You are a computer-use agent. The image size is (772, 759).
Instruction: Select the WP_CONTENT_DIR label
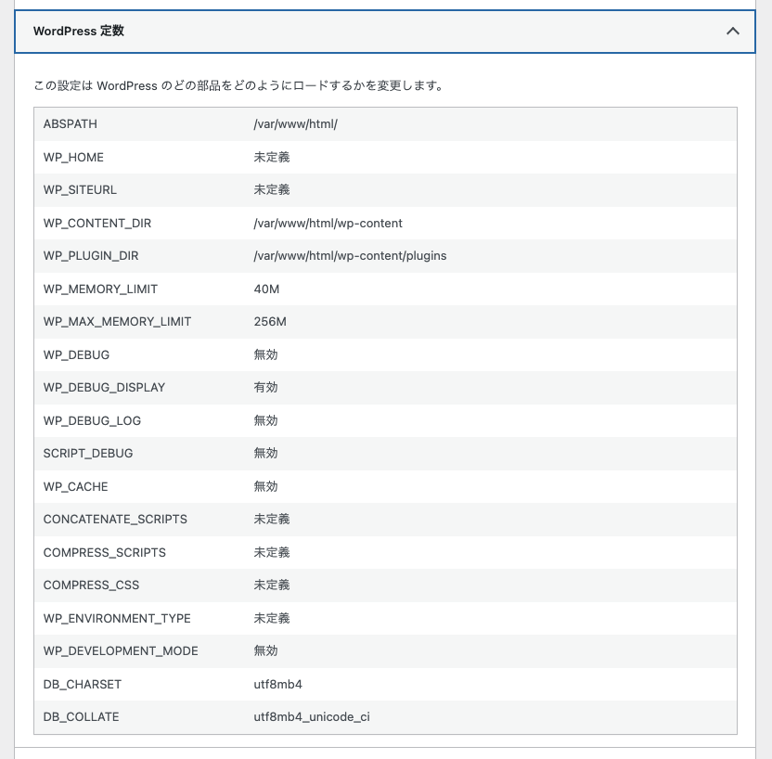click(97, 224)
